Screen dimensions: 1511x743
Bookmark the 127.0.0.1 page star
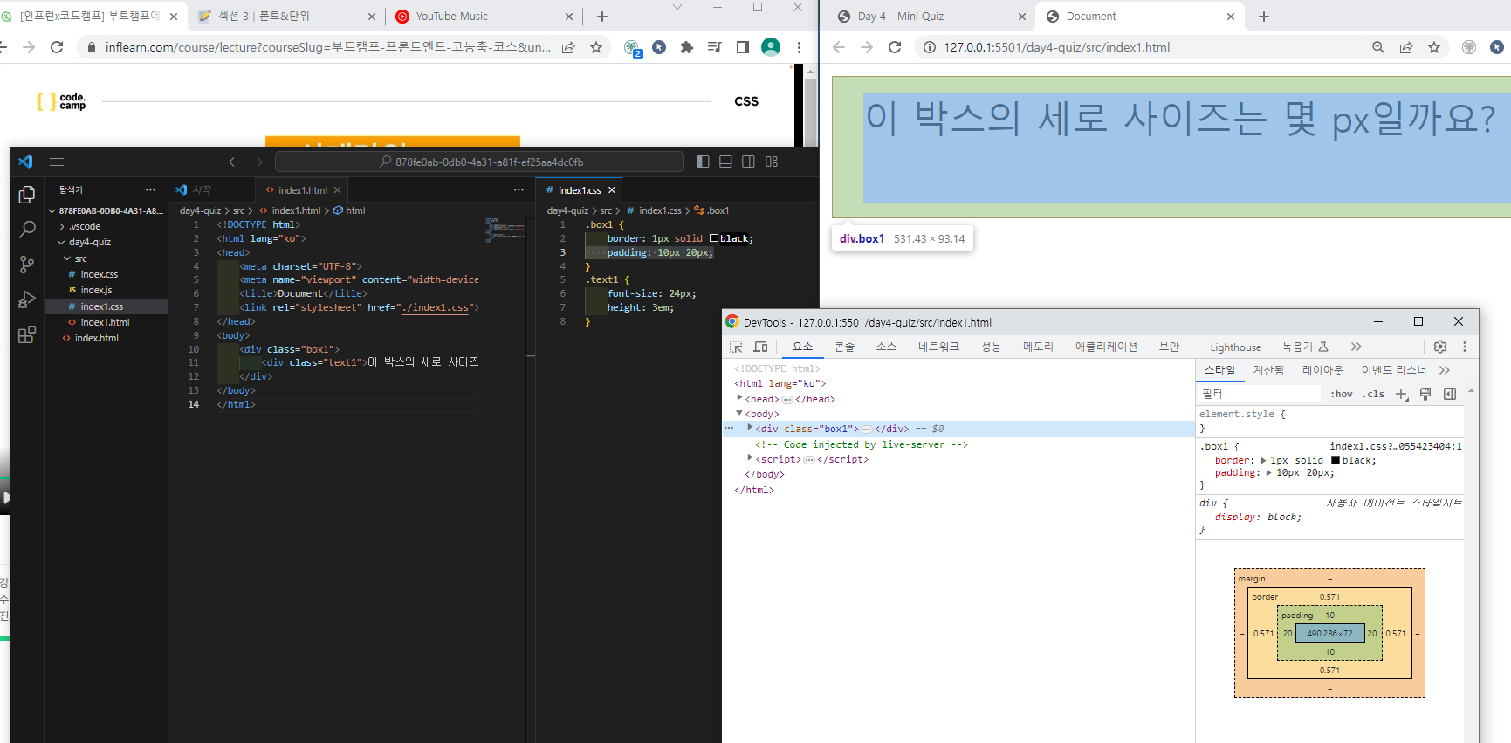pos(1434,47)
